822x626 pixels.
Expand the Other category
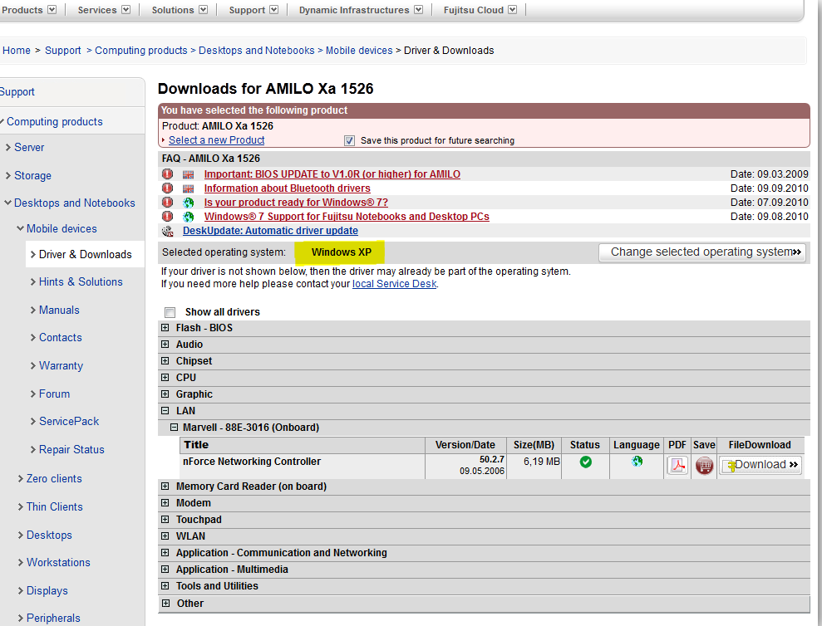coord(165,603)
